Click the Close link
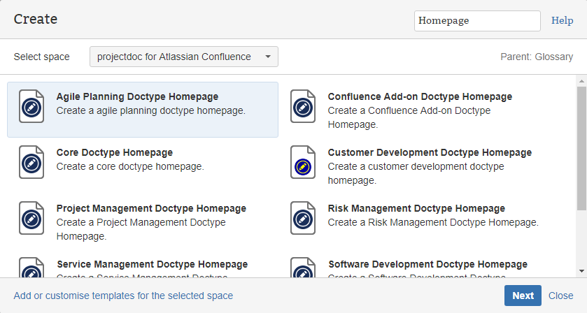 560,296
